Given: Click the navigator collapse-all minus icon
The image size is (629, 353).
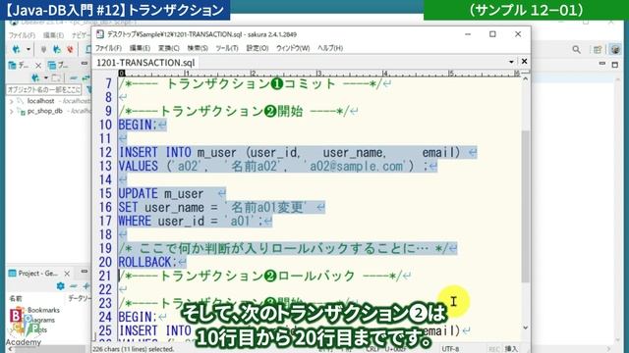Looking at the screenshot, I should click(74, 78).
